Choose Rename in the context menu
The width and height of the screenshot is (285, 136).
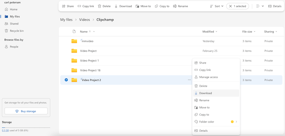216,100
